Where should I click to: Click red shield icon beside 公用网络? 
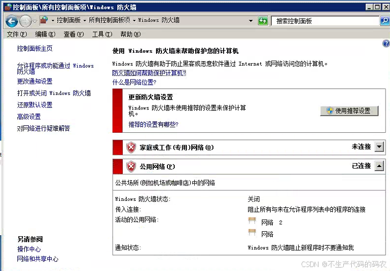point(131,167)
